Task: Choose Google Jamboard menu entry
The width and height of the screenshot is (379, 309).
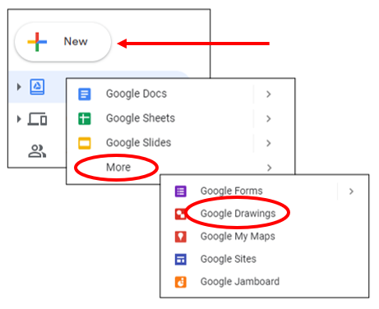Action: (x=240, y=282)
